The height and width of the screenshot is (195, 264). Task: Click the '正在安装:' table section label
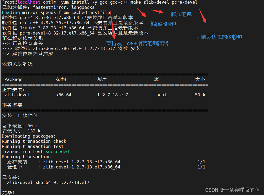(x=13, y=90)
